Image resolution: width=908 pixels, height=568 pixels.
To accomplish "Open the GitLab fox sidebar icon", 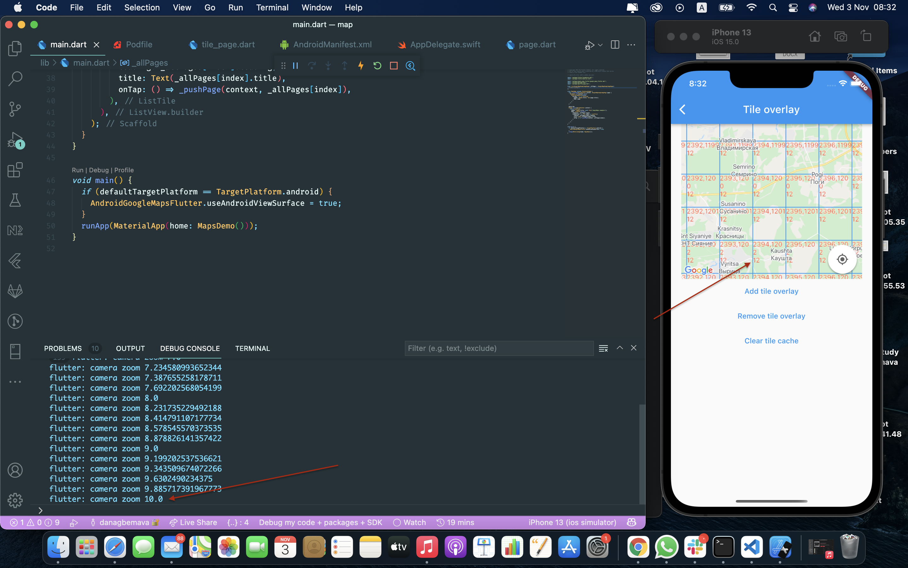I will tap(15, 291).
